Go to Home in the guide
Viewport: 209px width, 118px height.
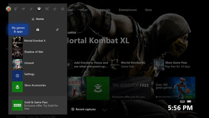tap(38, 19)
